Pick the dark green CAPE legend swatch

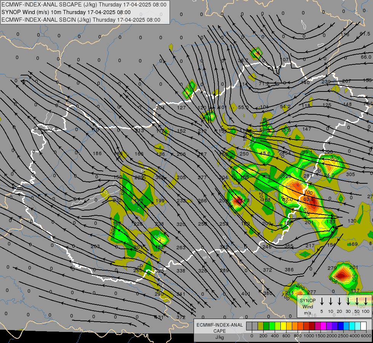click(x=266, y=326)
